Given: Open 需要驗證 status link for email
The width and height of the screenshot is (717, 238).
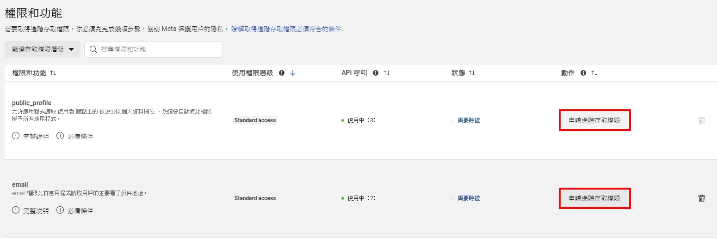Looking at the screenshot, I should click(468, 198).
